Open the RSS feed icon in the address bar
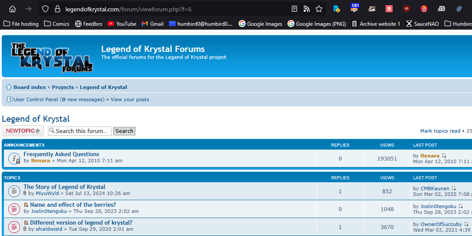472x236 pixels. tap(307, 9)
